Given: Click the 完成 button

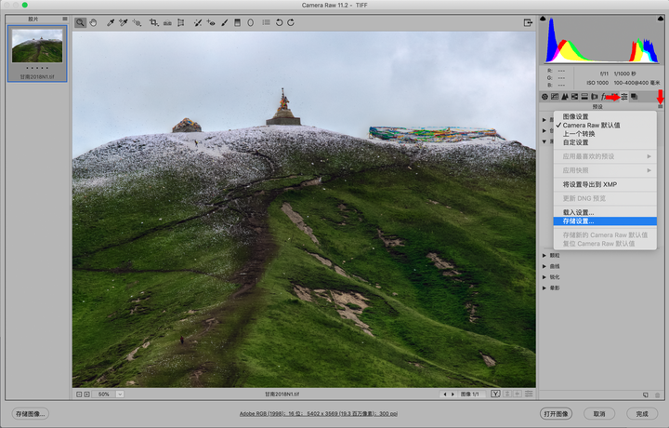Looking at the screenshot, I should [x=642, y=413].
